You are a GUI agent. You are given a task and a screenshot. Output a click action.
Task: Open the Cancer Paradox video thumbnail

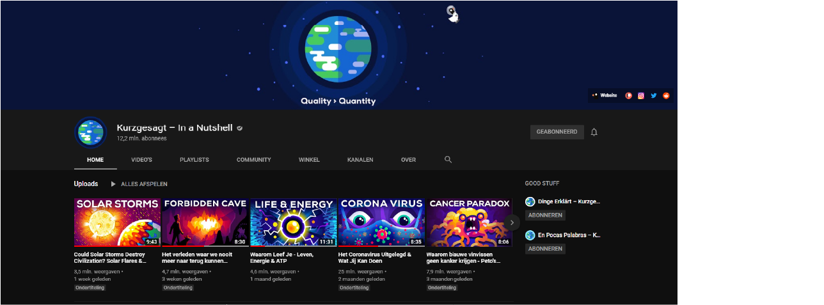click(470, 222)
